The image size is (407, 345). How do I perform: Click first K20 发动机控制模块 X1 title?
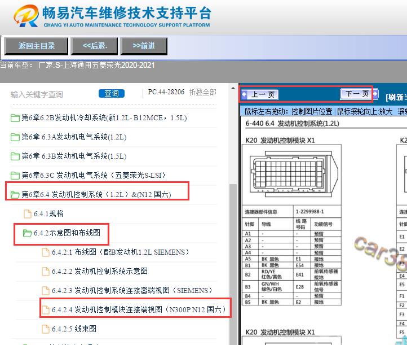[x=280, y=141]
